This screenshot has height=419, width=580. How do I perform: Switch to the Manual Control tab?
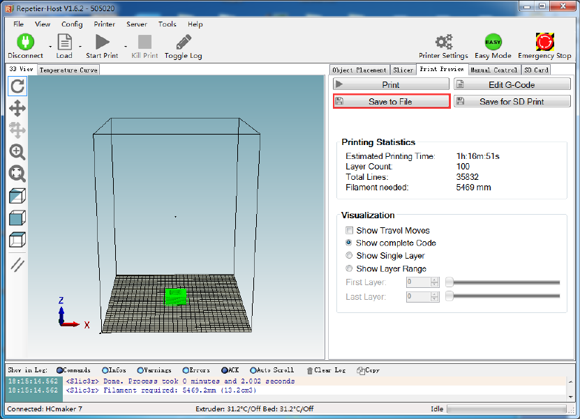(494, 70)
